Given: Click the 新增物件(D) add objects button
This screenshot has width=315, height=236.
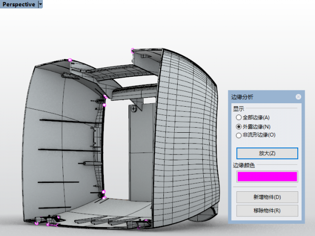Looking at the screenshot, I should coord(267,197).
